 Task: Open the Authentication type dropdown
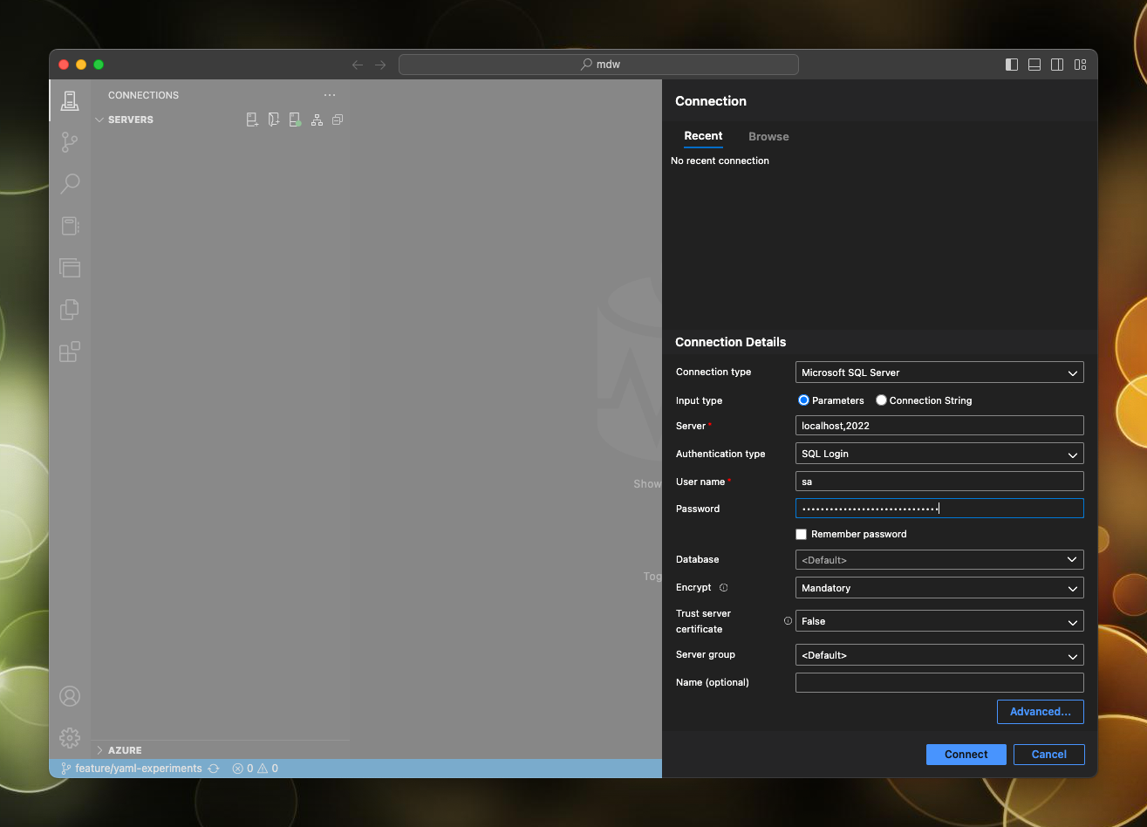point(939,454)
